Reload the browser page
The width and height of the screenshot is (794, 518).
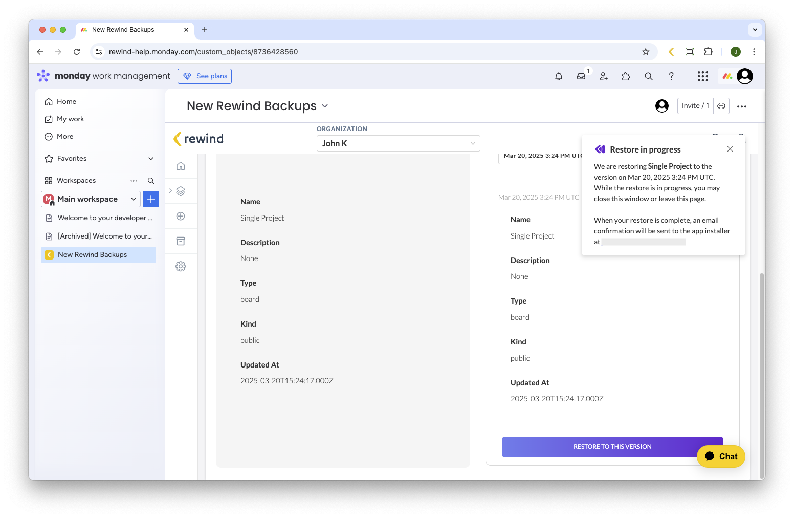77,52
